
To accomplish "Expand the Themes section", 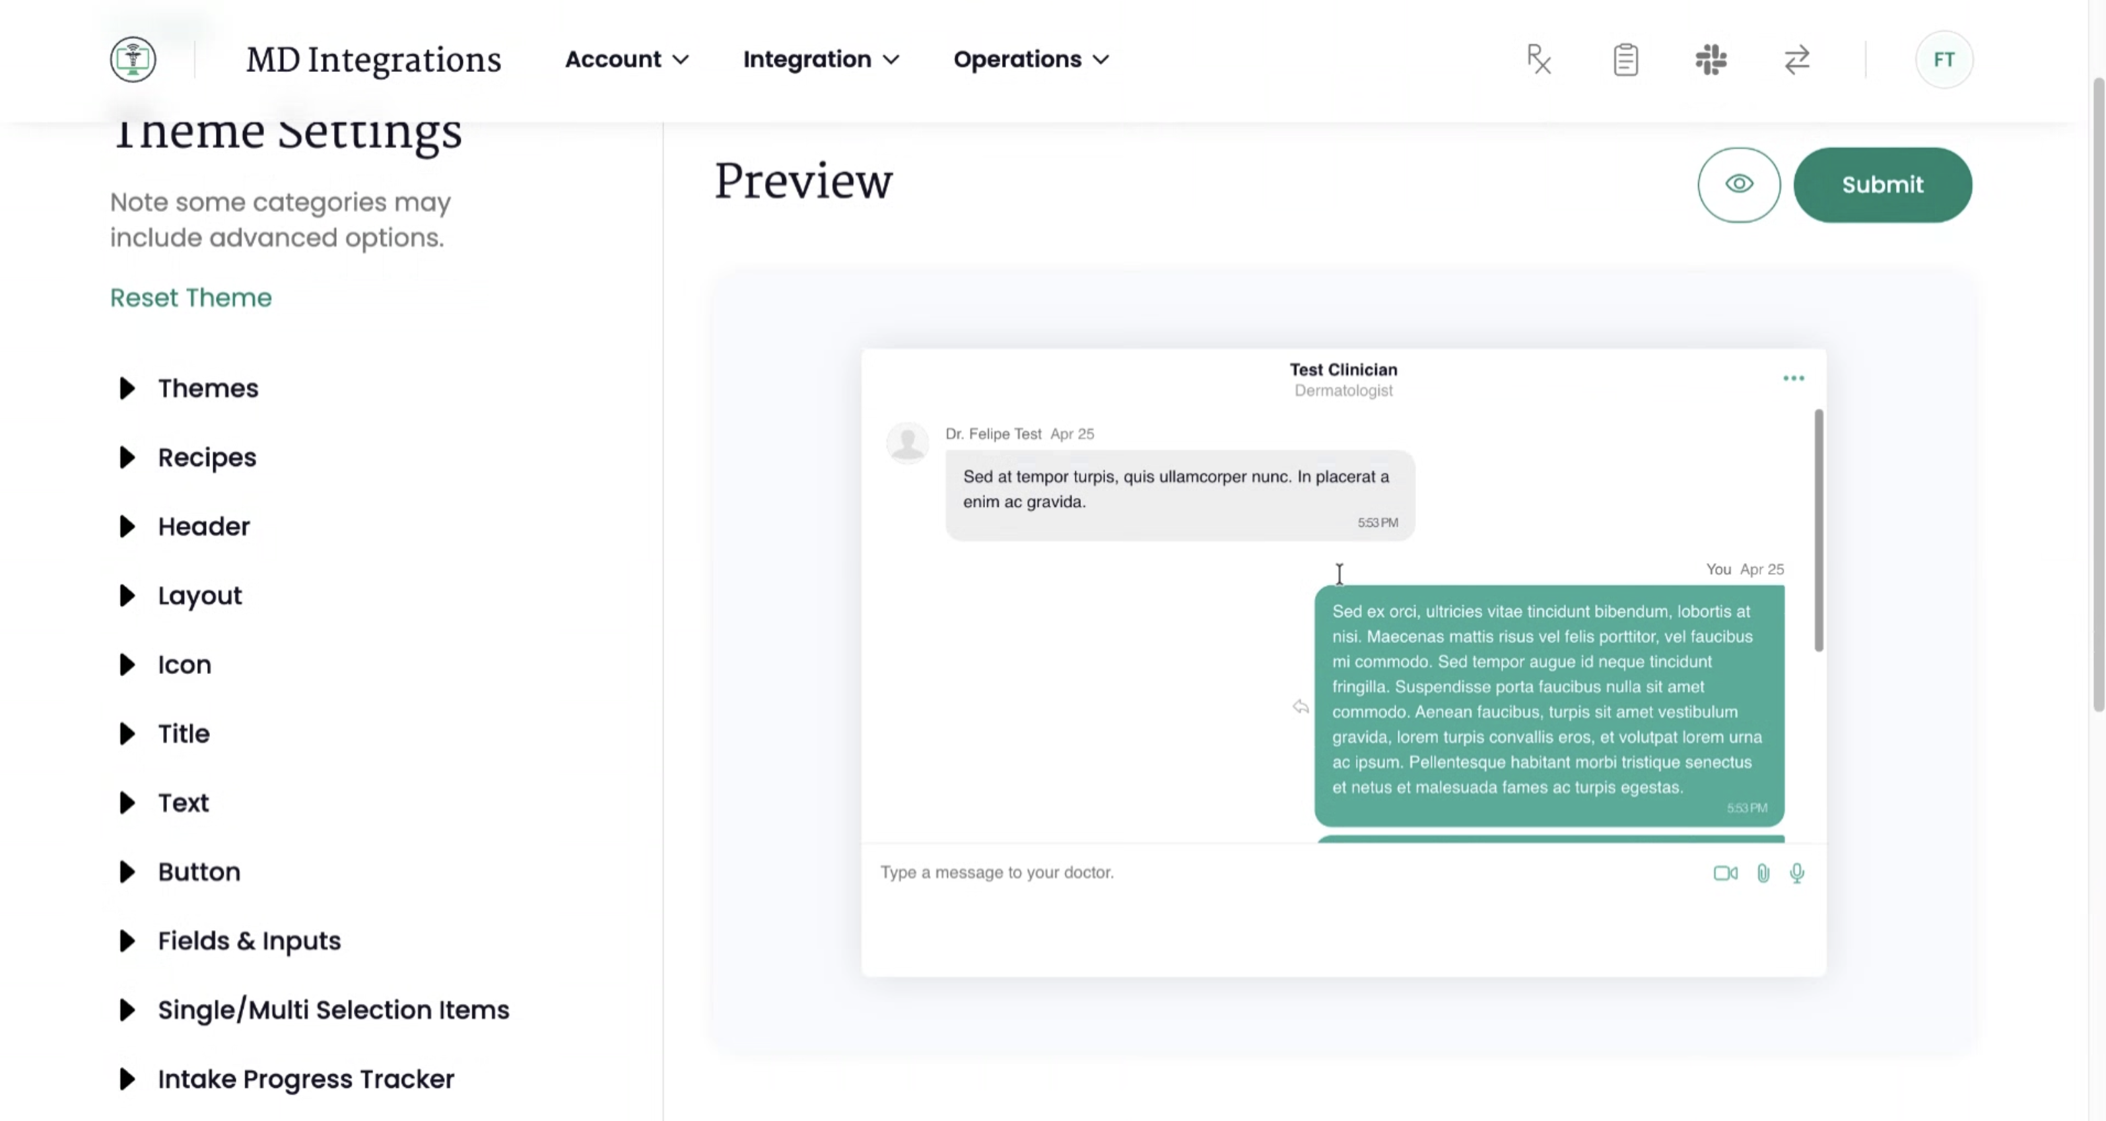I will [x=209, y=388].
